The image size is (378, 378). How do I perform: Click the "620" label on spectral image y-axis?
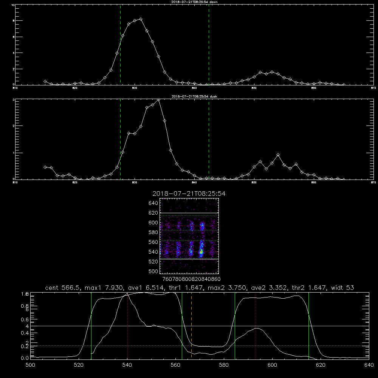[x=153, y=213]
